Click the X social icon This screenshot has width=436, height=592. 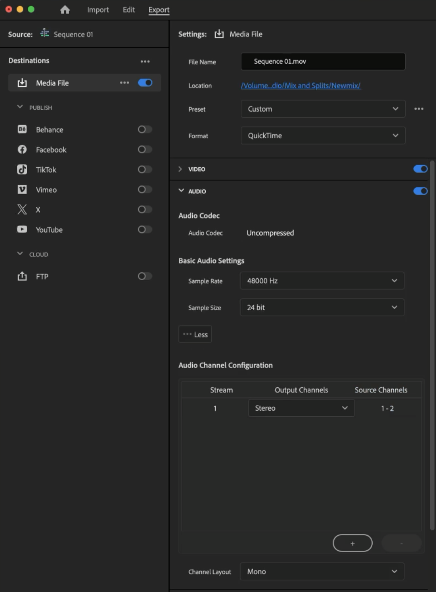pos(22,209)
